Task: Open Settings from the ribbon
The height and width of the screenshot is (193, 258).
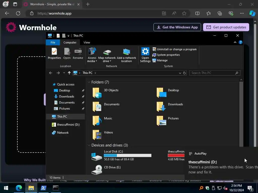Action: click(145, 55)
